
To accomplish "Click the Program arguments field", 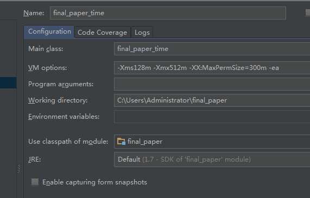I will point(212,84).
